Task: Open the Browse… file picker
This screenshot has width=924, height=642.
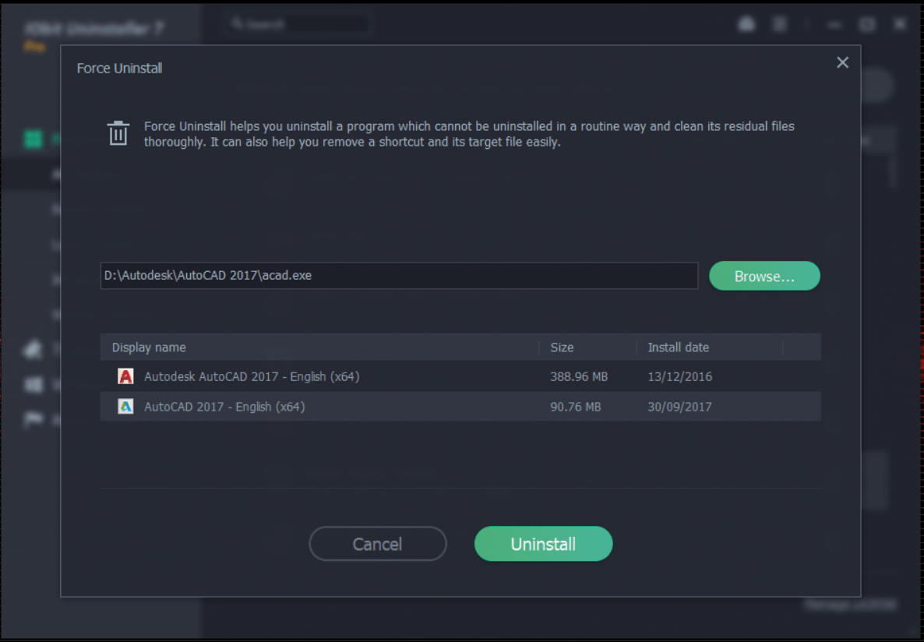Action: pos(764,276)
